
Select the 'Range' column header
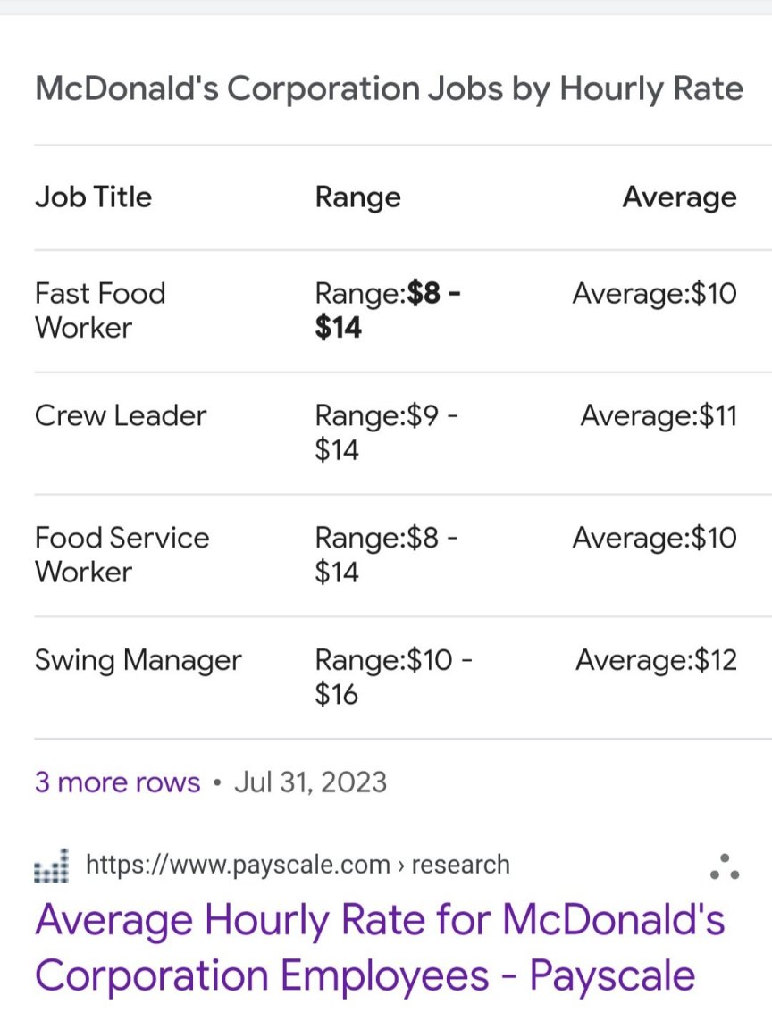357,197
